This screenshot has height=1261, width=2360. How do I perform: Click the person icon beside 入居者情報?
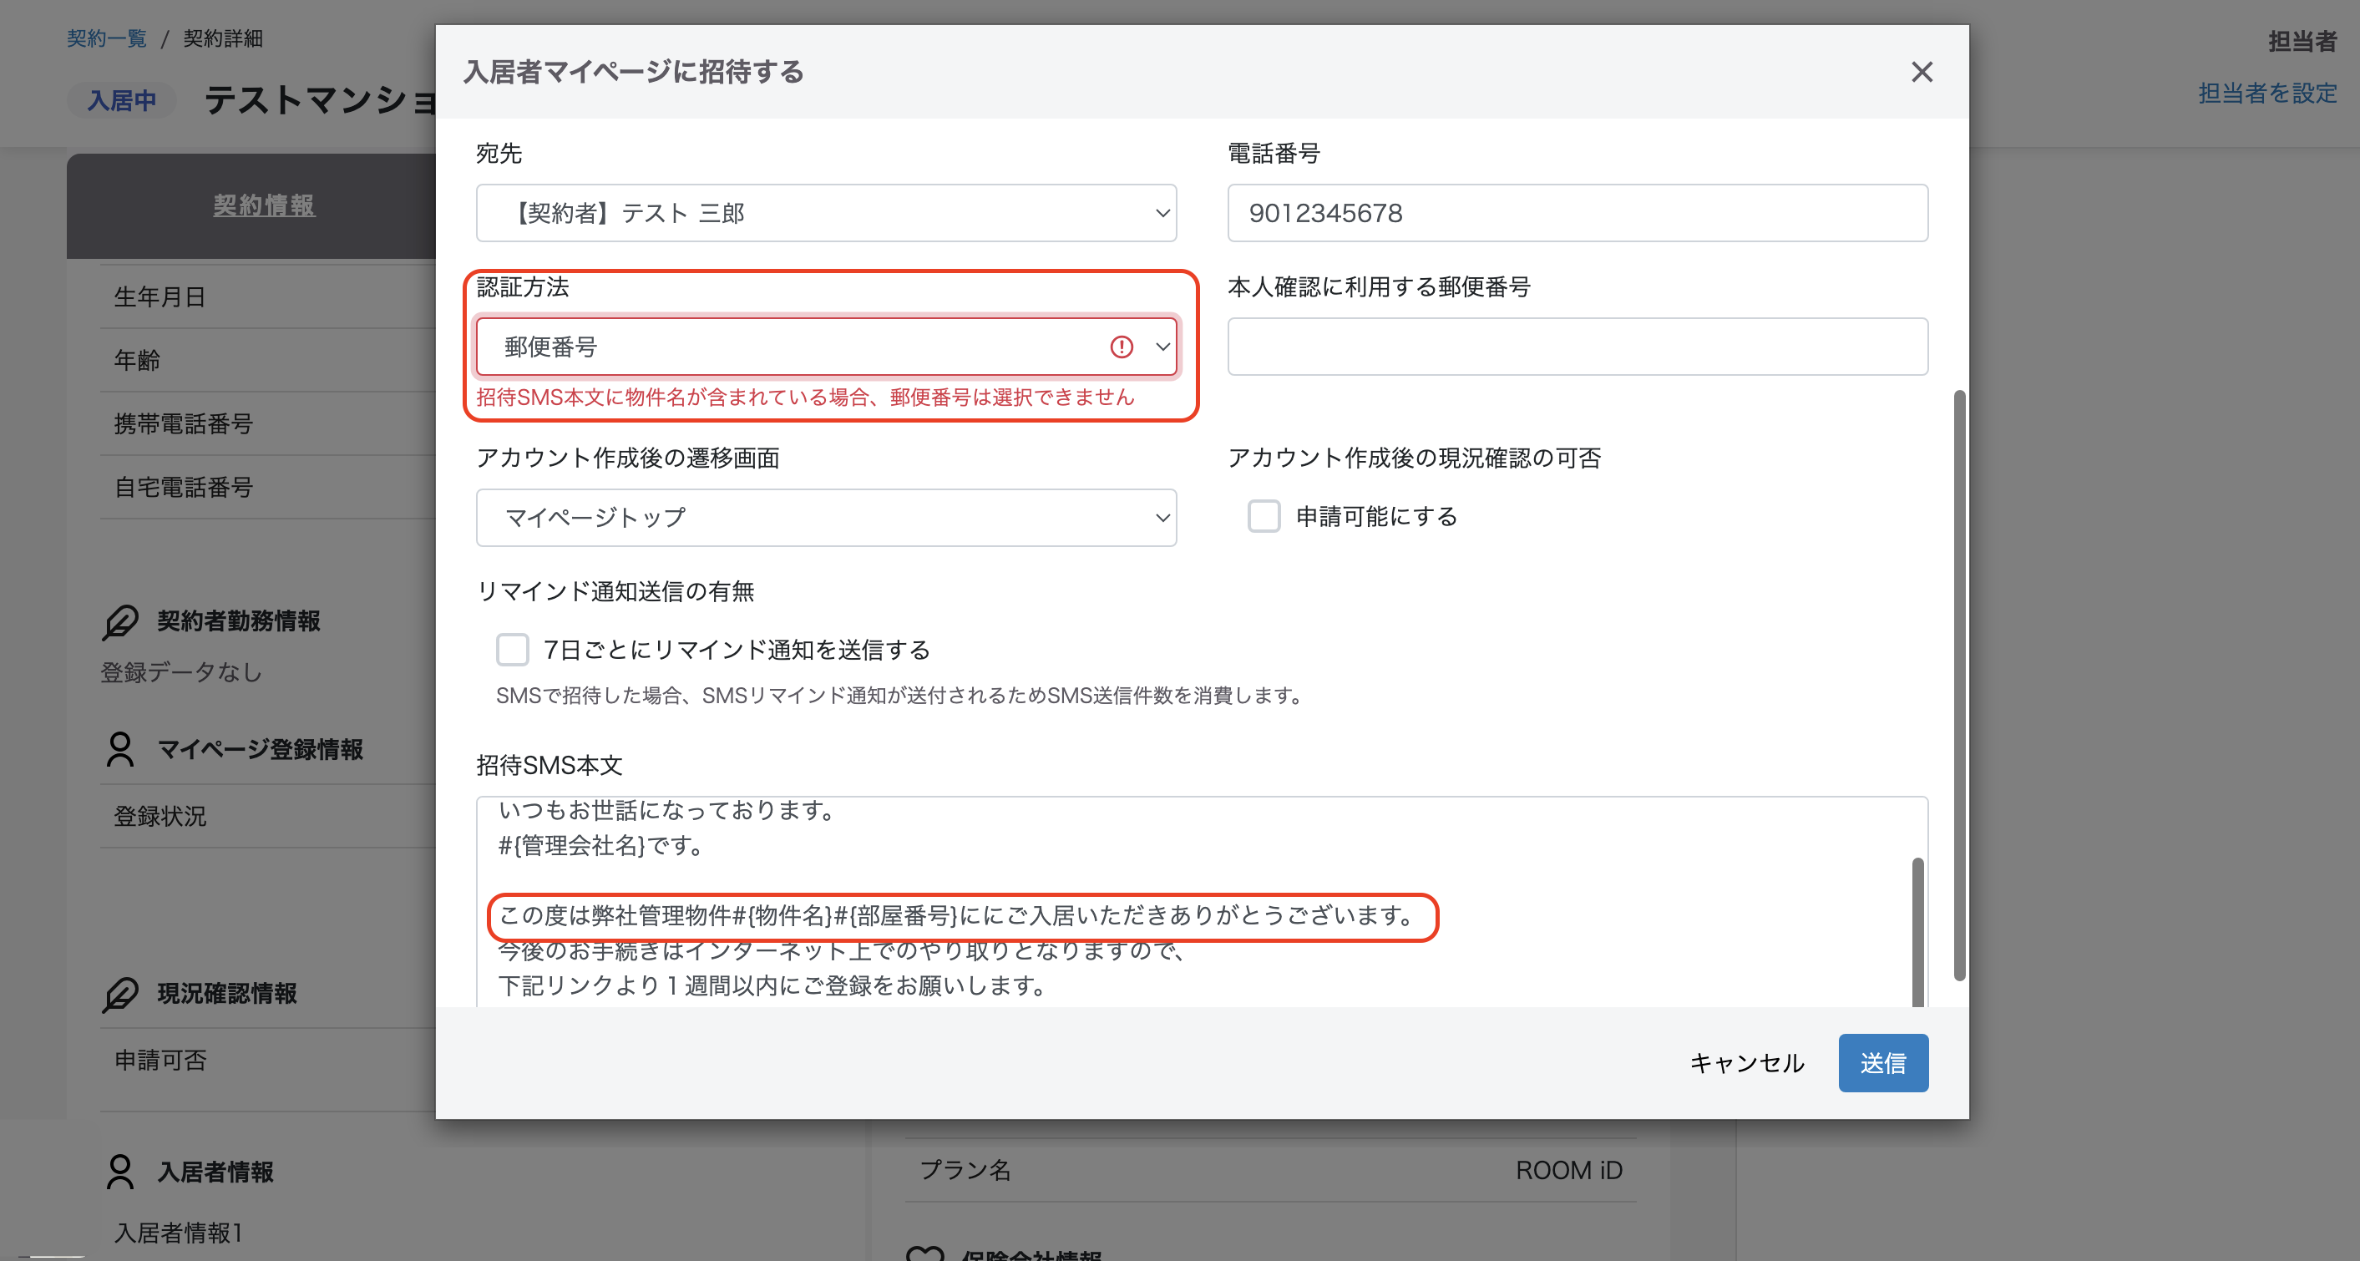[x=120, y=1172]
